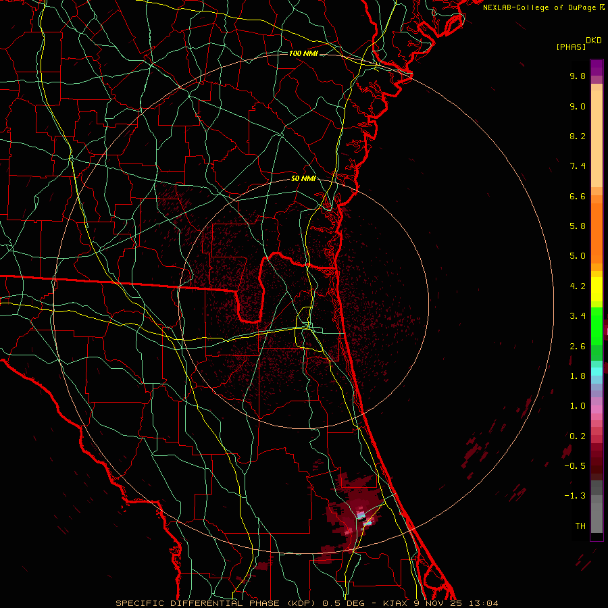608x608 pixels.
Task: Click the 100 NMI range ring label
Action: coord(303,53)
